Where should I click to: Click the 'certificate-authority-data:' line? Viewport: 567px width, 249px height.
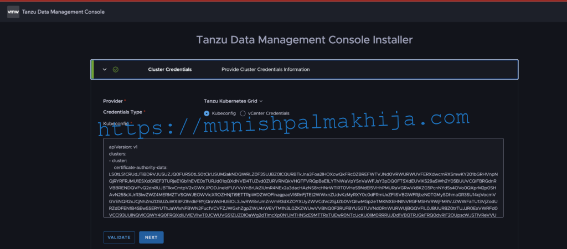coord(141,167)
